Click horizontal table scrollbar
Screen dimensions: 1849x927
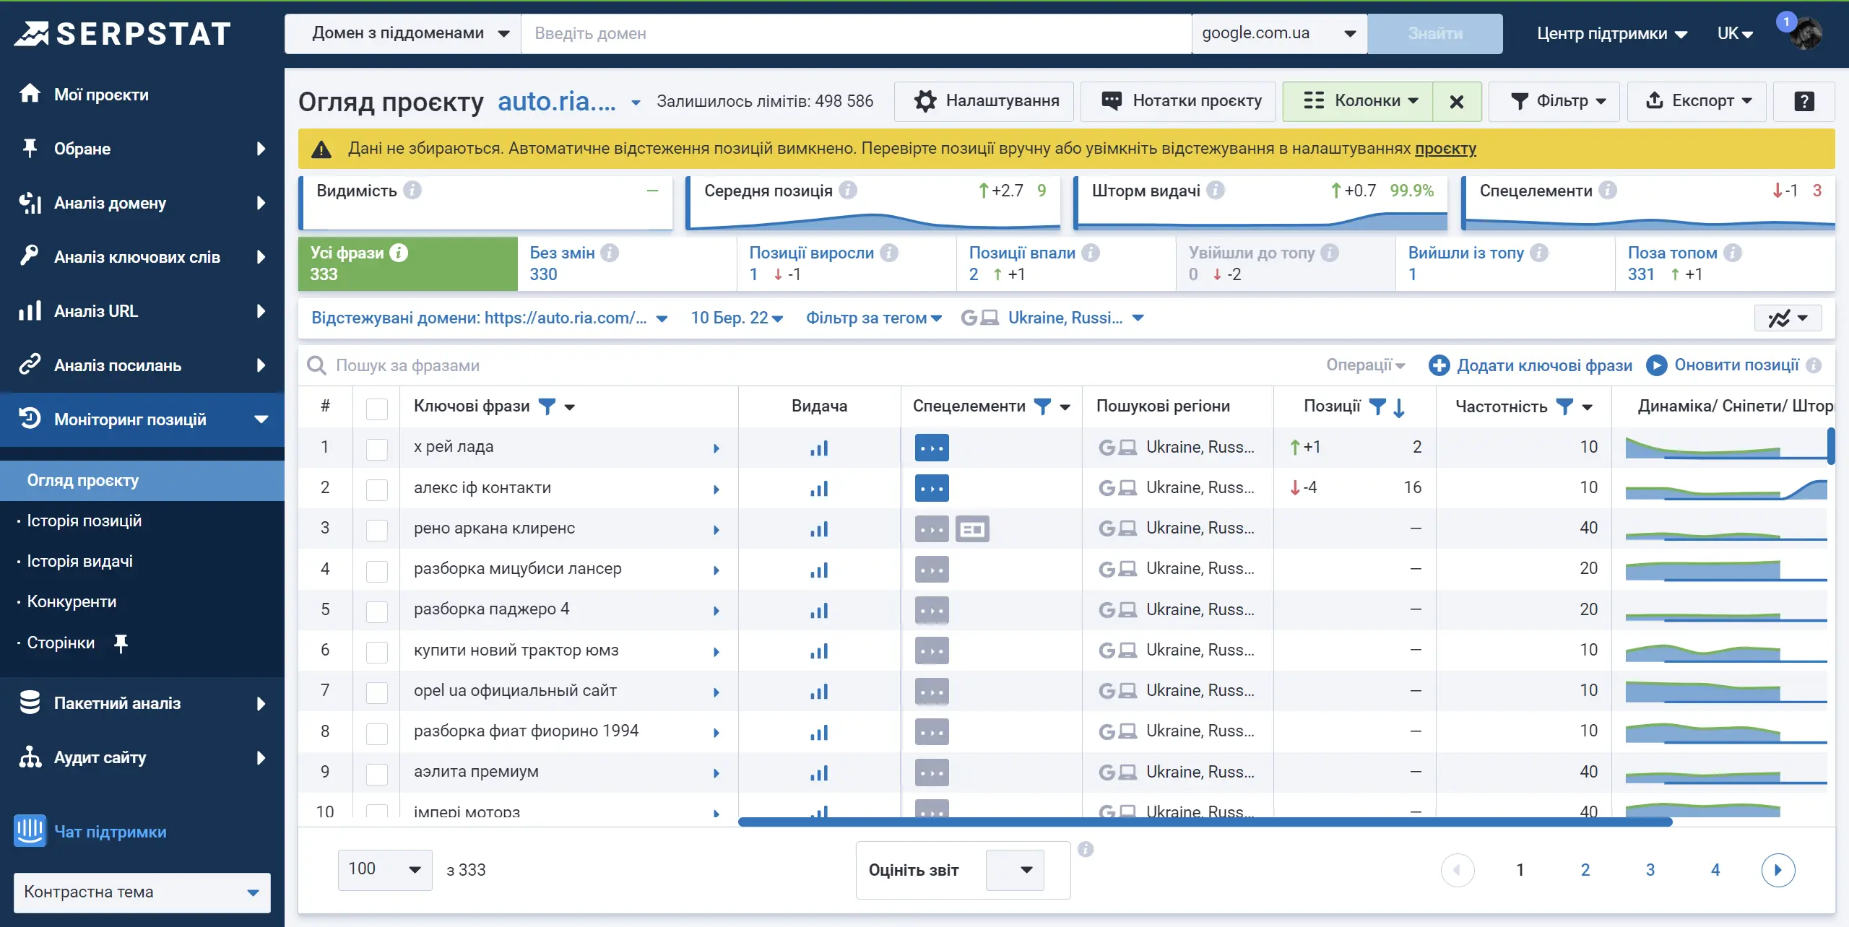(x=1205, y=822)
